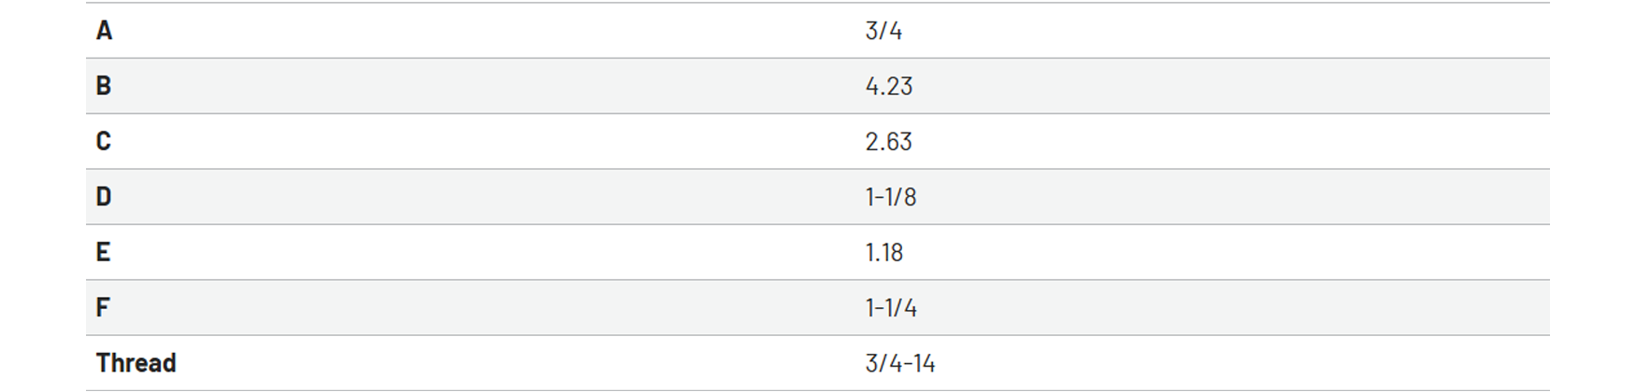Click the Thread label
The image size is (1636, 392).
[x=136, y=363]
